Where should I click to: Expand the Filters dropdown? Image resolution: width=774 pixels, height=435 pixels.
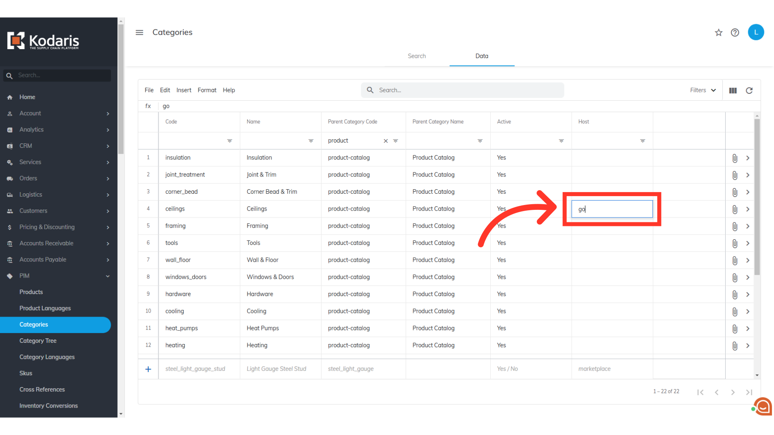pos(703,90)
